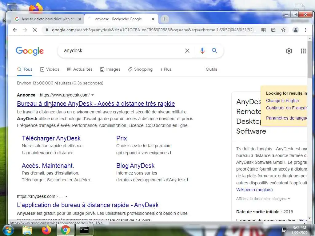Open the Chrome three-dot menu
315x236 pixels.
tap(305, 30)
